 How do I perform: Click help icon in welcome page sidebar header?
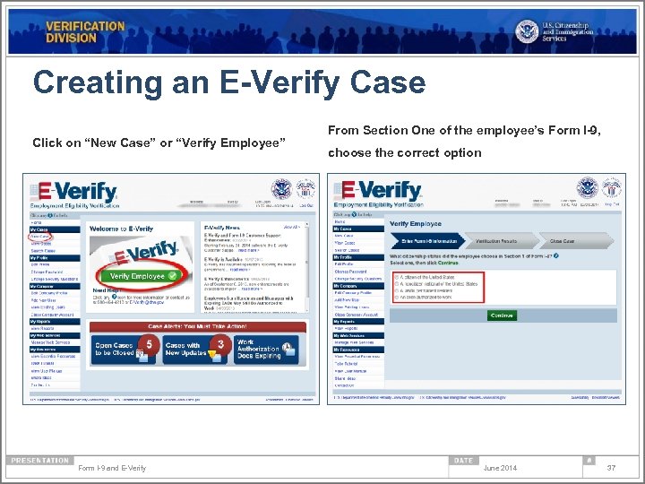[x=50, y=215]
